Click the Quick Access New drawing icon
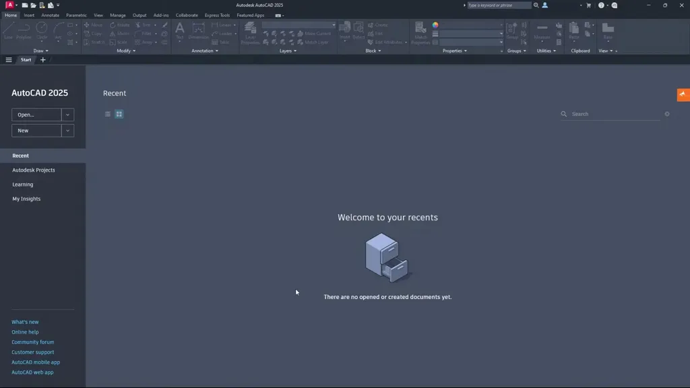This screenshot has height=388, width=690. [25, 5]
